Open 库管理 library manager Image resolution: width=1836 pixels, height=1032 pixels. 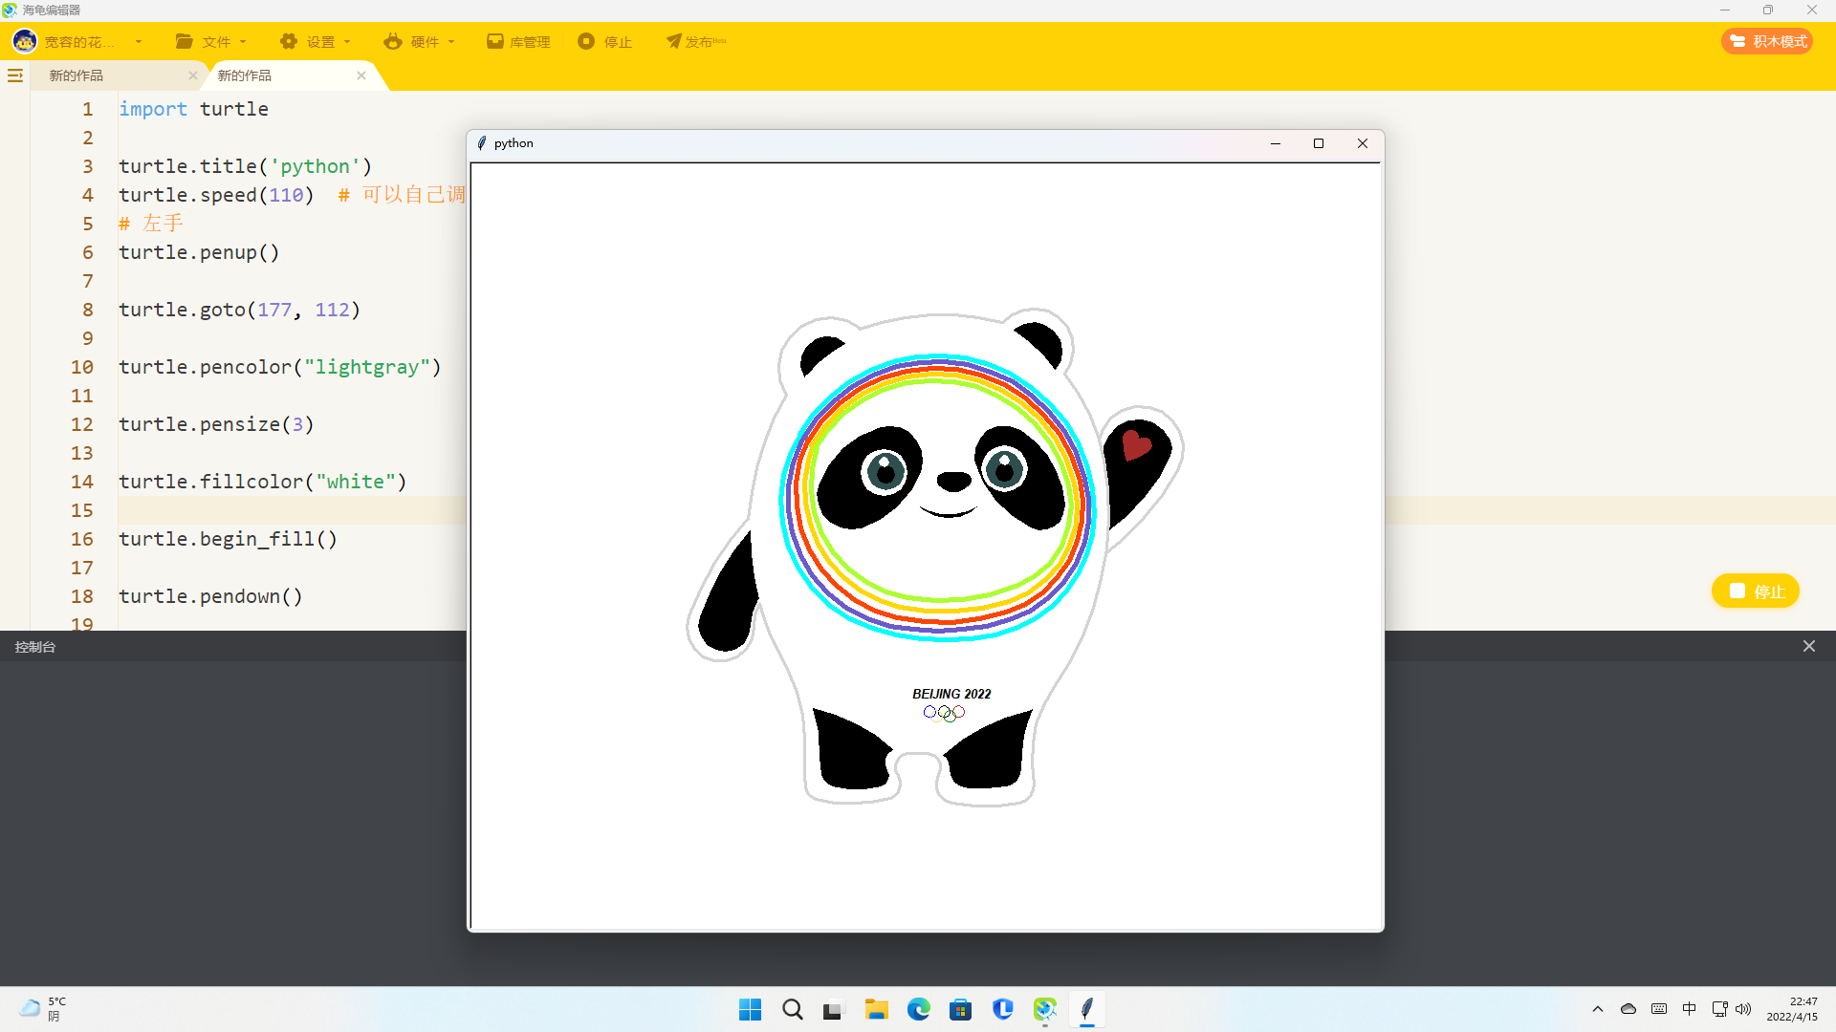(x=518, y=42)
